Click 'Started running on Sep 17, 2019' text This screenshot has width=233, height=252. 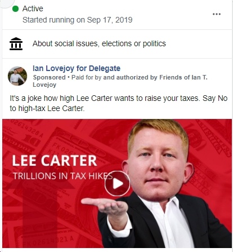78,20
